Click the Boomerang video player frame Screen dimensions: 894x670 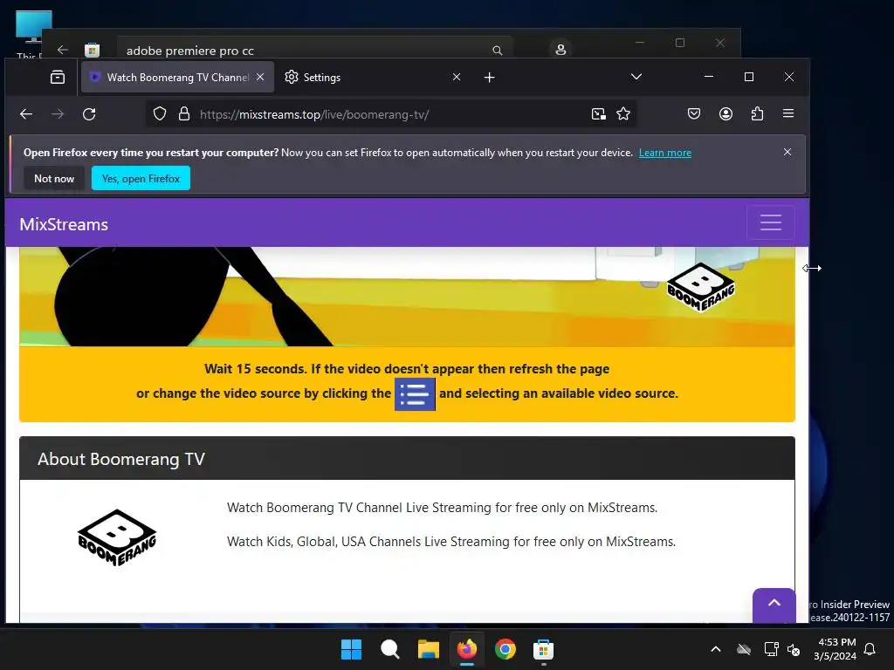[x=407, y=297]
